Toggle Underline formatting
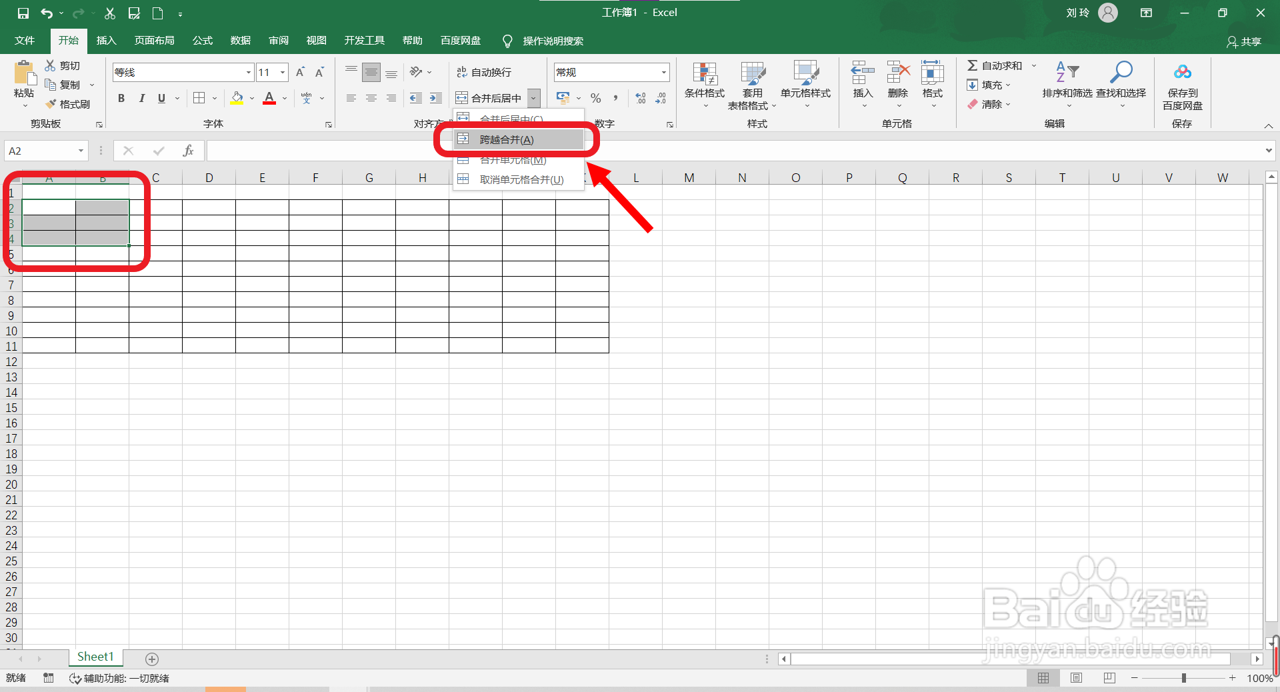Image resolution: width=1280 pixels, height=692 pixels. pos(161,98)
